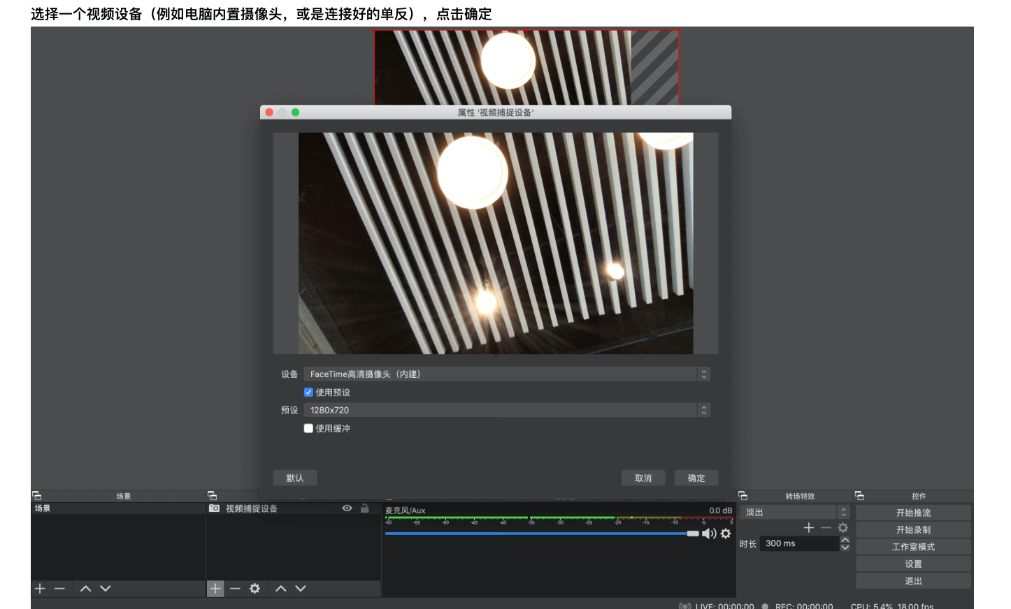Start streaming with 开始推流
1011x609 pixels.
pyautogui.click(x=913, y=513)
